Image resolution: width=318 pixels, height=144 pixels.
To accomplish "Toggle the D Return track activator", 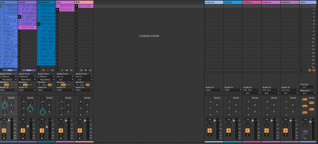I will pos(266,131).
